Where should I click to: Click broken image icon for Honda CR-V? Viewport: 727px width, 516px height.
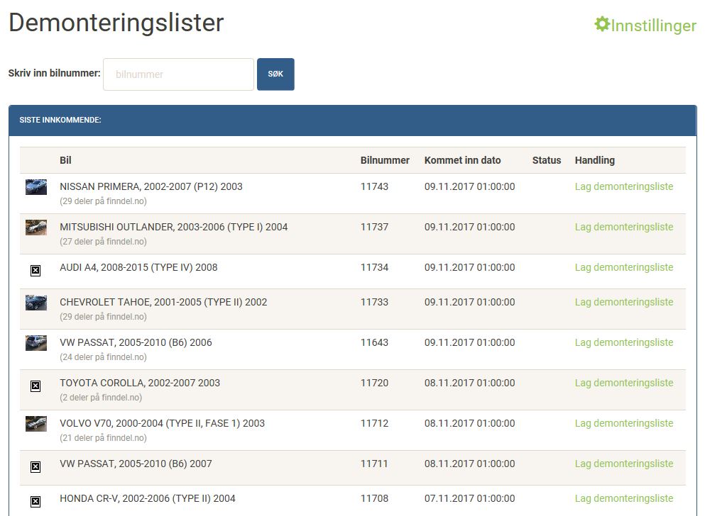pyautogui.click(x=35, y=502)
